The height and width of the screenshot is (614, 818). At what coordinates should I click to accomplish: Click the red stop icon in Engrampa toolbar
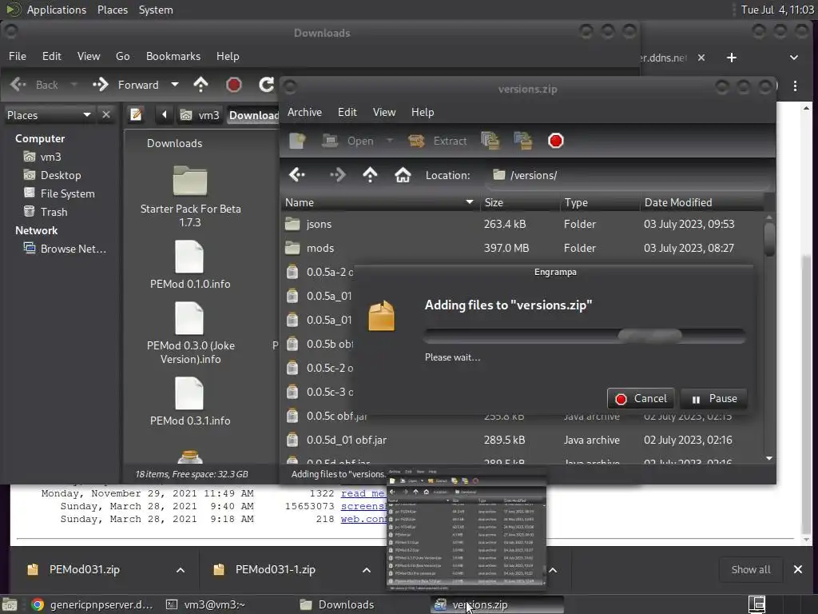pyautogui.click(x=556, y=141)
